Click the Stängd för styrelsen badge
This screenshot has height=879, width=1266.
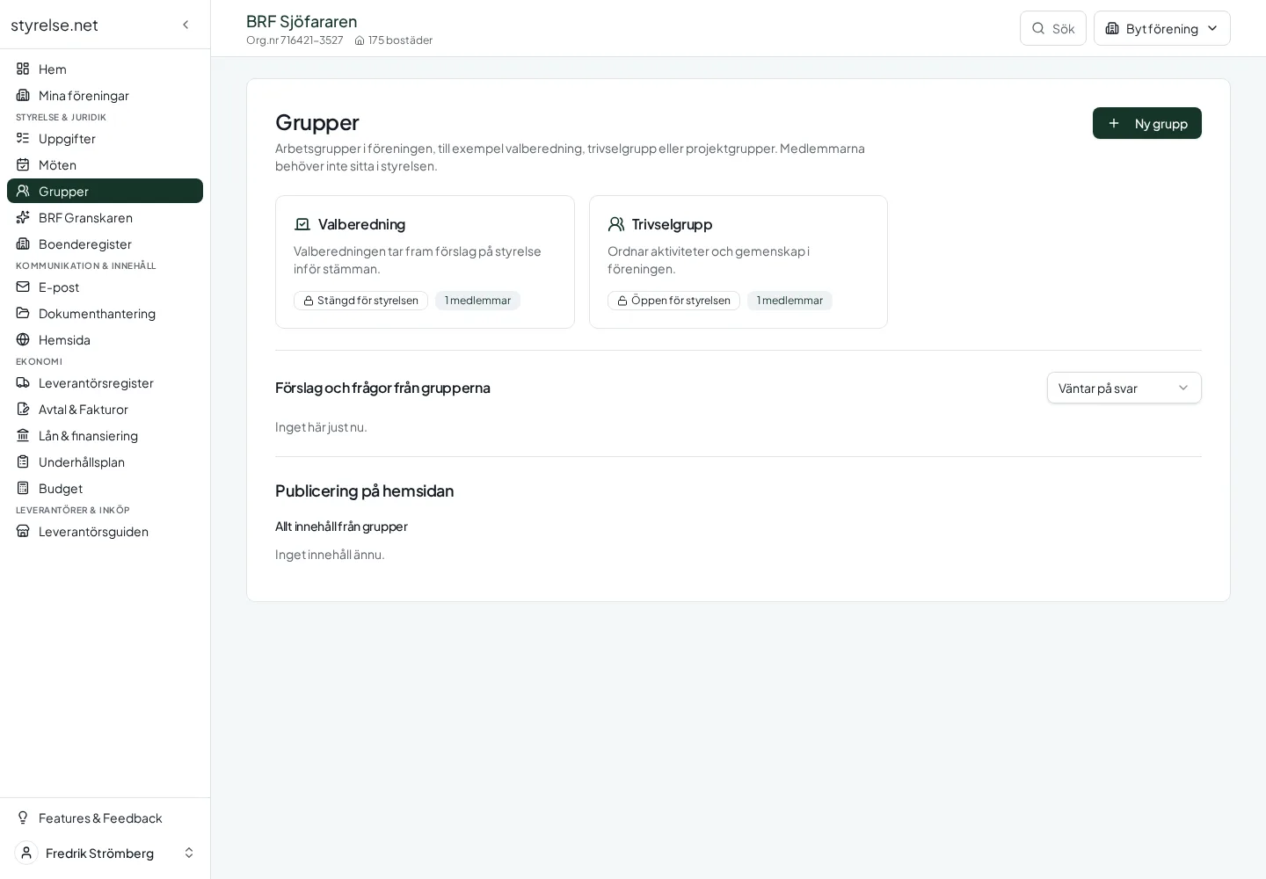(360, 301)
